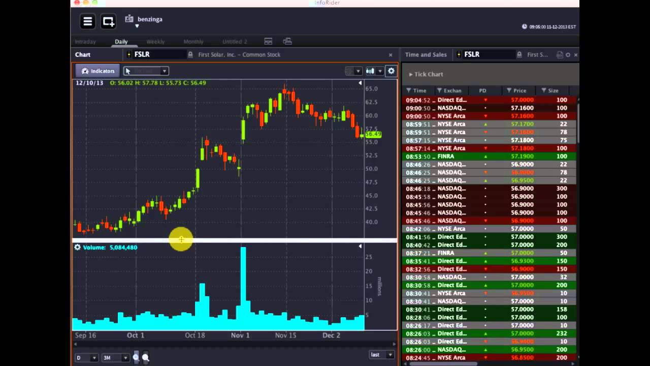Image resolution: width=650 pixels, height=366 pixels.
Task: Toggle the Time and Sales symbol lock
Action: coord(519,54)
